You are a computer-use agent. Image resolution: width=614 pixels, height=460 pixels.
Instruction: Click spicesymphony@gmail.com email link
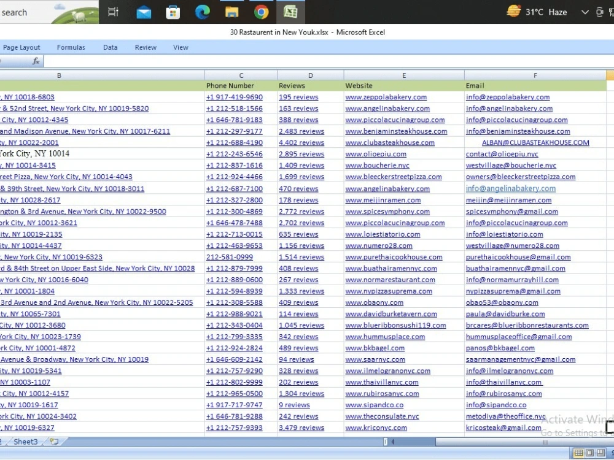click(x=512, y=212)
